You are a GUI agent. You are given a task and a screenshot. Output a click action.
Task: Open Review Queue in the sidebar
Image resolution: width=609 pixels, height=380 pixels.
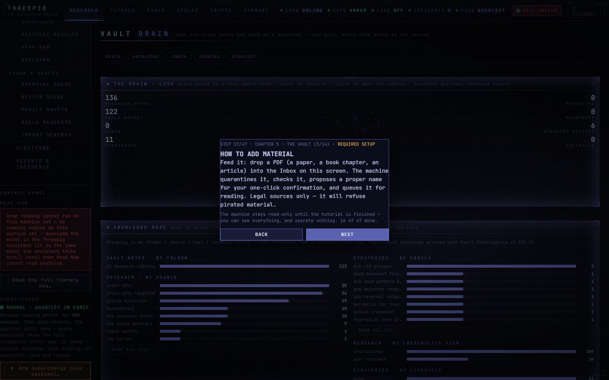coord(43,97)
